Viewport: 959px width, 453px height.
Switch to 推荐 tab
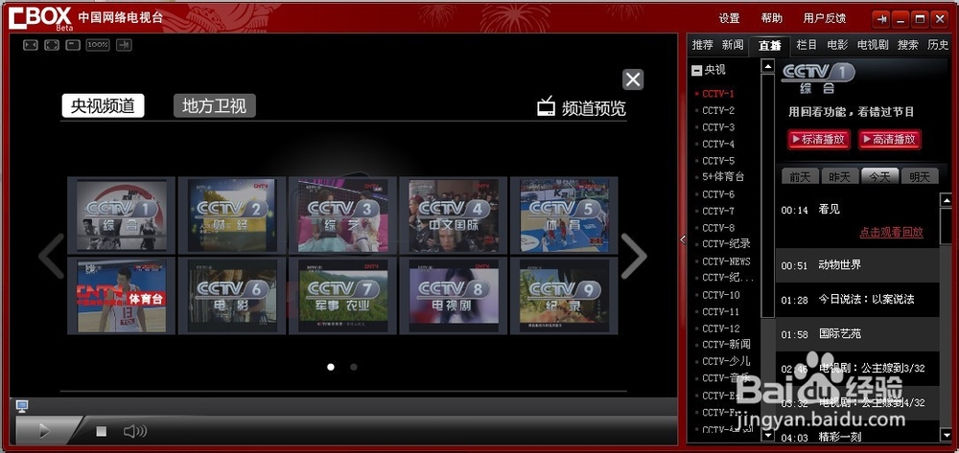click(703, 45)
